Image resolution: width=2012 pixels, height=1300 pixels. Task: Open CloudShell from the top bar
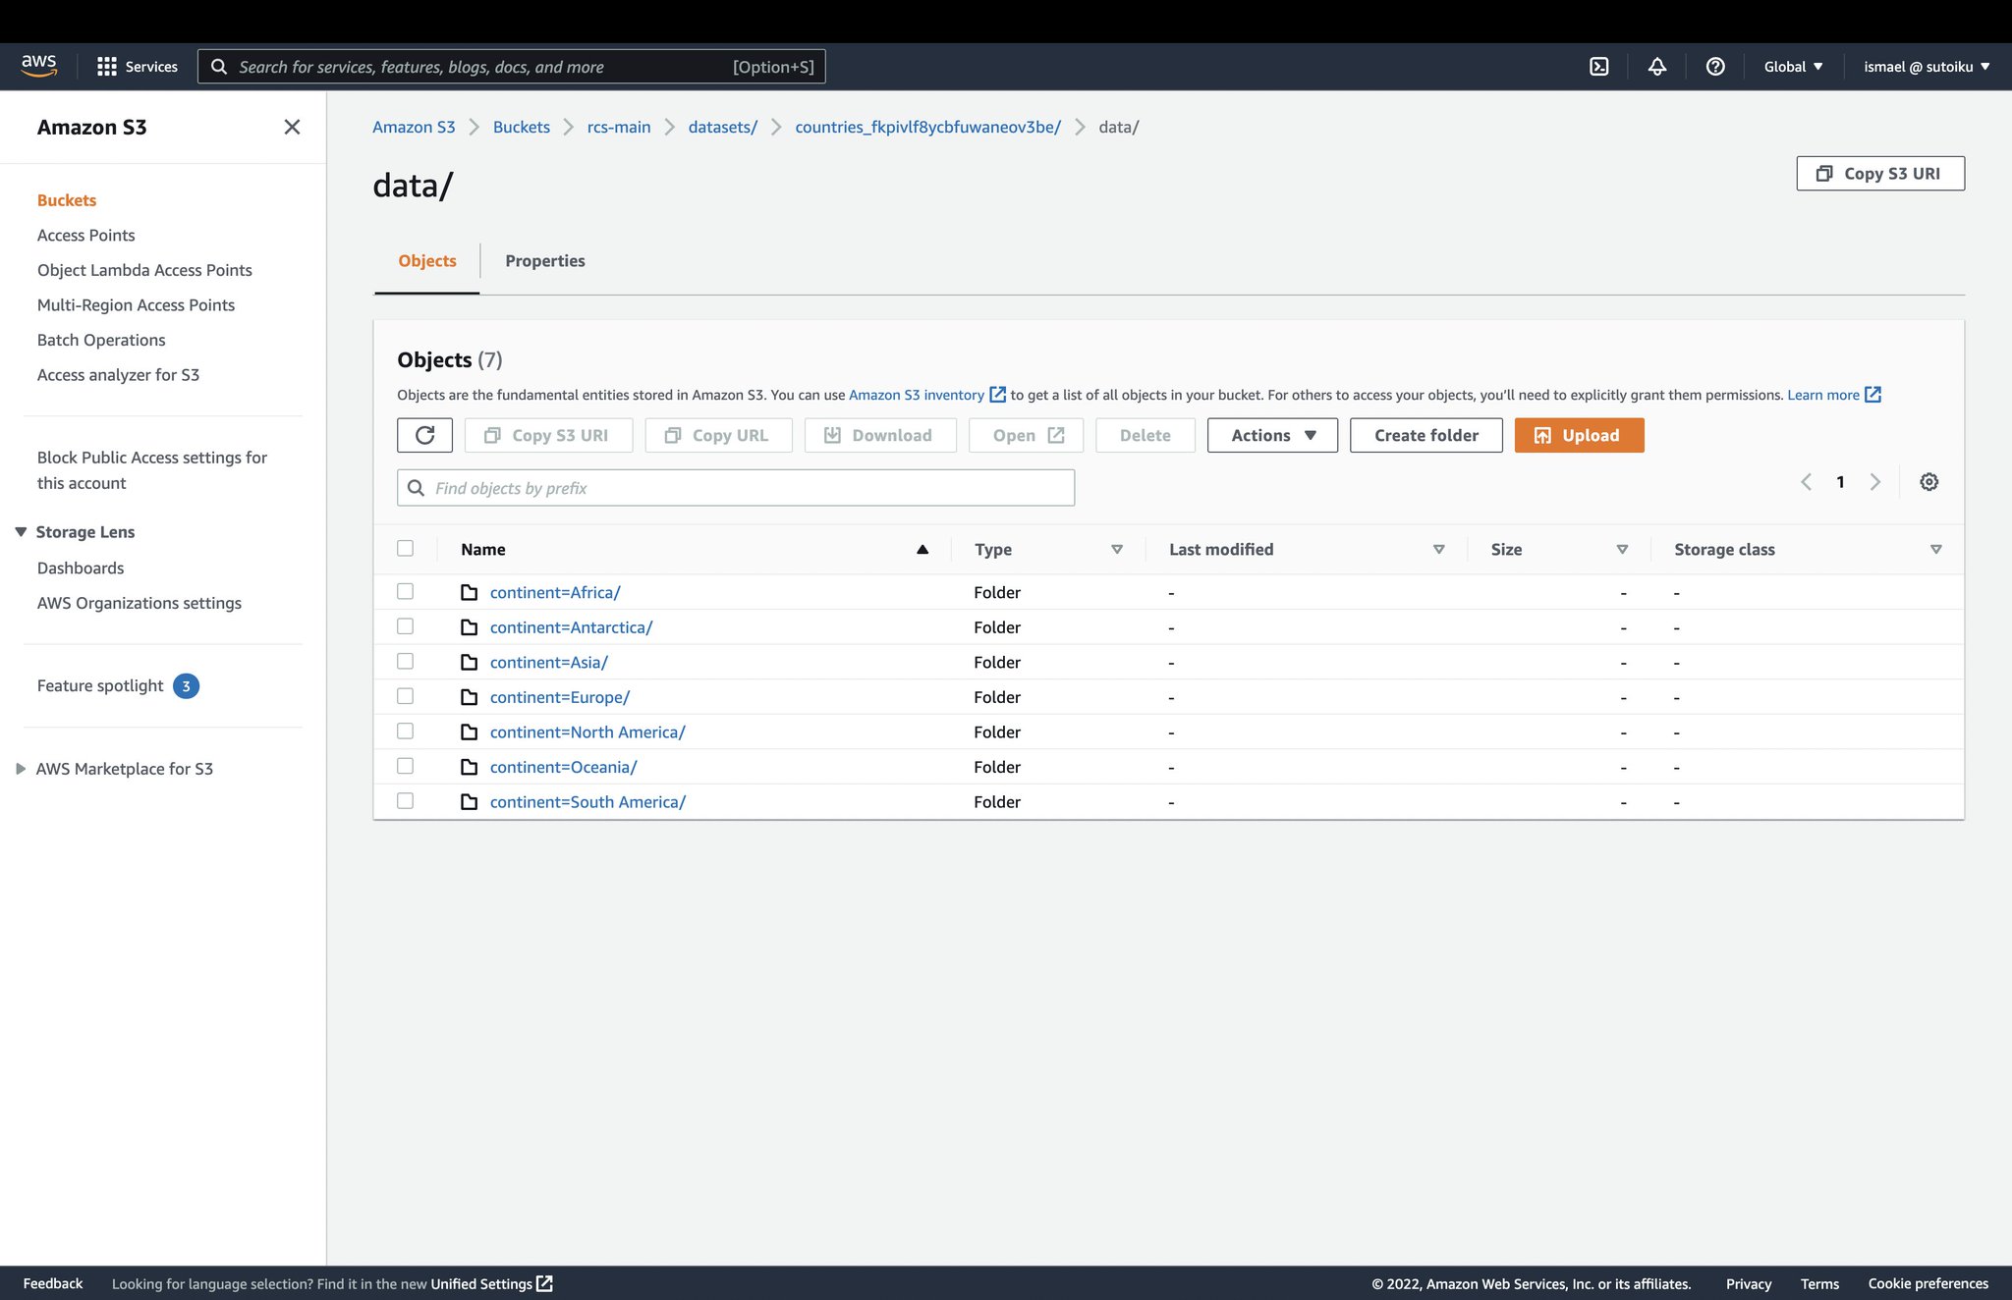(x=1599, y=66)
